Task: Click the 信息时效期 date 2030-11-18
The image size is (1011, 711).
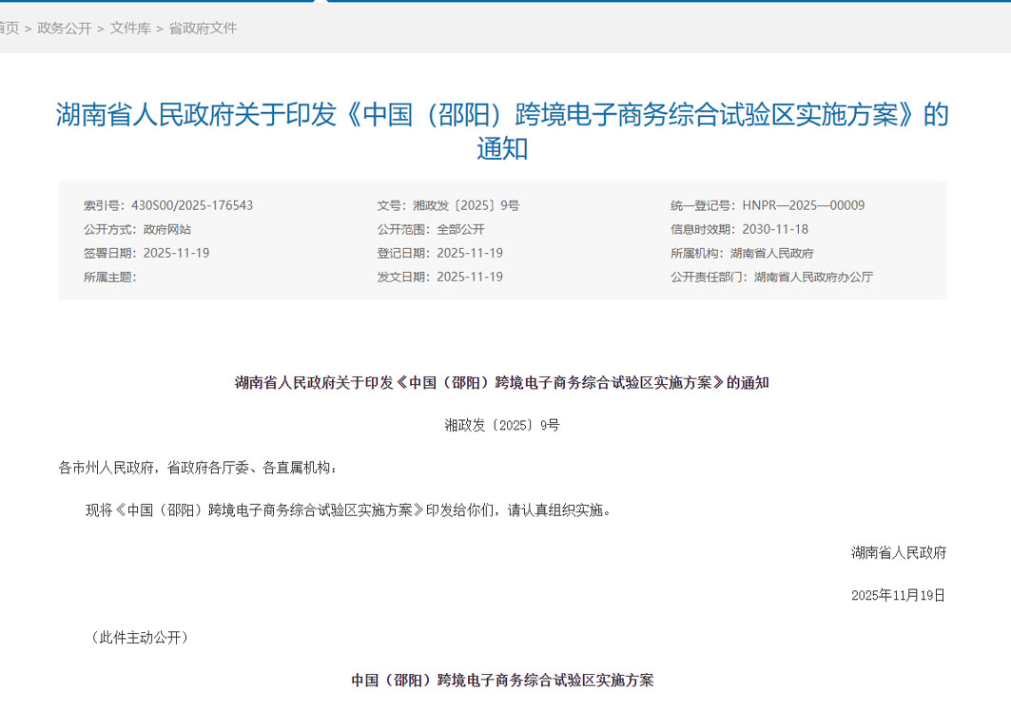Action: point(772,229)
